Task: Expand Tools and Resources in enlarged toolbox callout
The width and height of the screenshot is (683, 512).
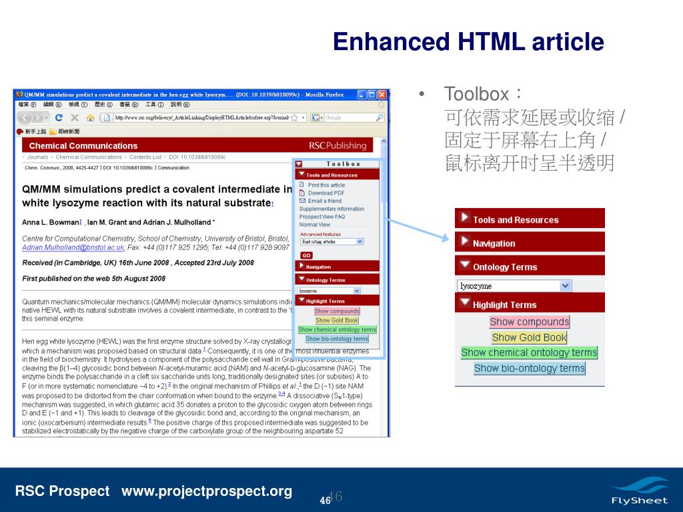Action: [465, 217]
